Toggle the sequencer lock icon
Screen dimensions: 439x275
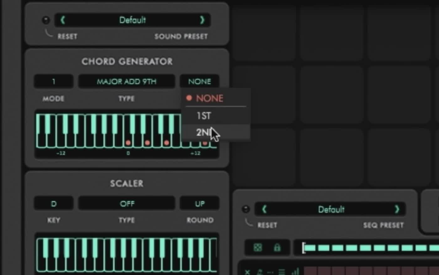[x=277, y=247]
